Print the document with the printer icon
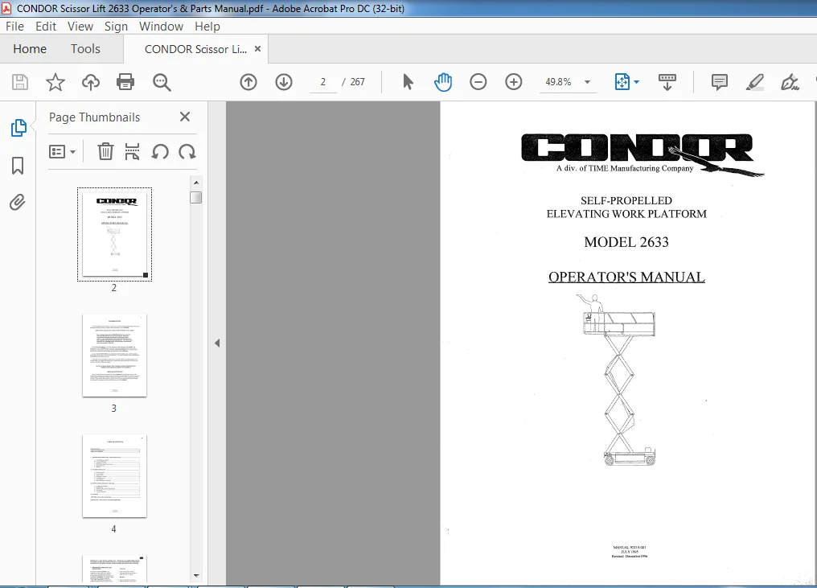This screenshot has height=588, width=817. [125, 82]
